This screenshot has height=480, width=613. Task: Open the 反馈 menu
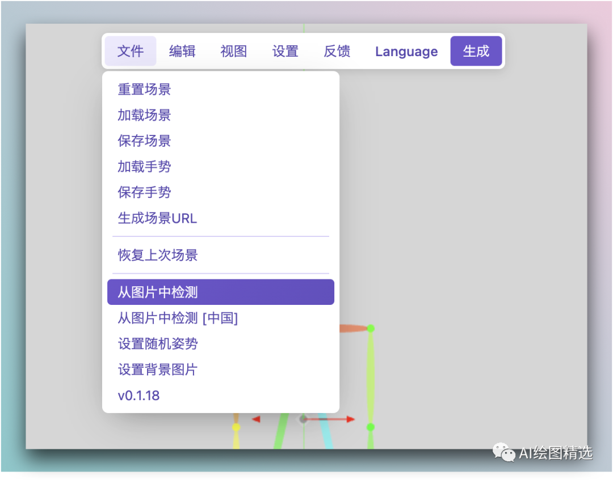pyautogui.click(x=337, y=51)
